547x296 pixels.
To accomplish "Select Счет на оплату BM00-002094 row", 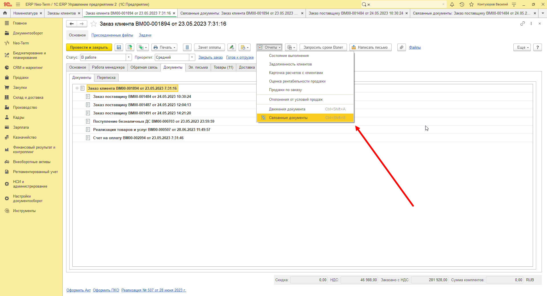I will point(303,138).
